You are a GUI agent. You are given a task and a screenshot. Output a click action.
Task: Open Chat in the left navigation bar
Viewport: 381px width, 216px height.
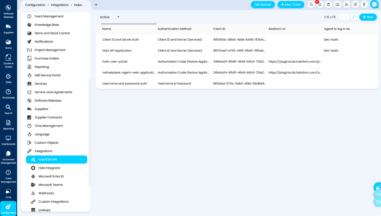pyautogui.click(x=8, y=194)
